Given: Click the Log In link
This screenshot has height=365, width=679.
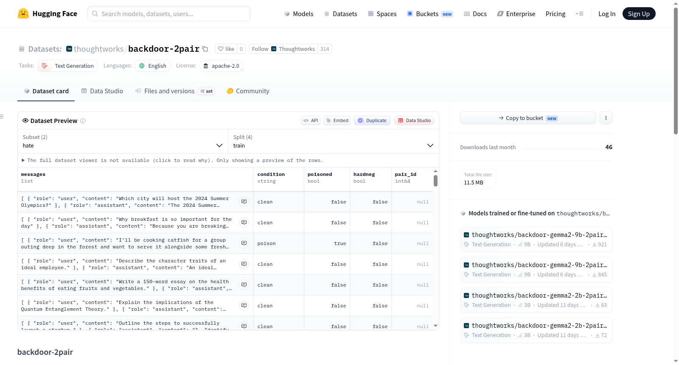Looking at the screenshot, I should [607, 14].
